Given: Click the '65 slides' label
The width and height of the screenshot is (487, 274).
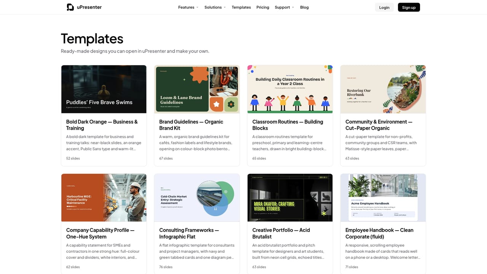Looking at the screenshot, I should [259, 158].
